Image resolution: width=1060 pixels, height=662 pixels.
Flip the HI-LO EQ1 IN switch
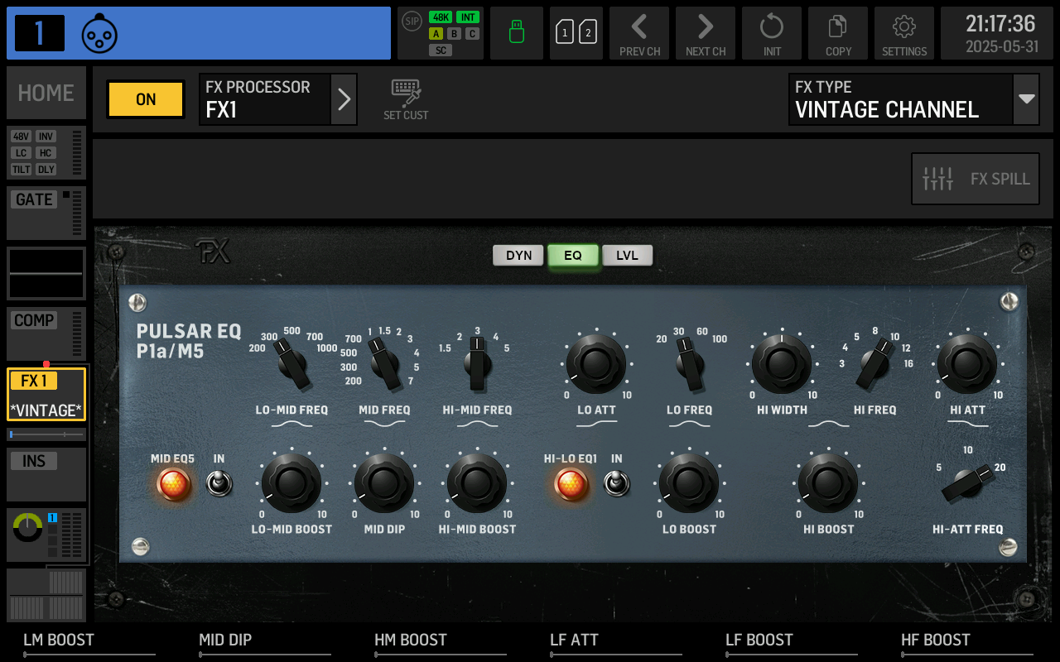pos(616,484)
